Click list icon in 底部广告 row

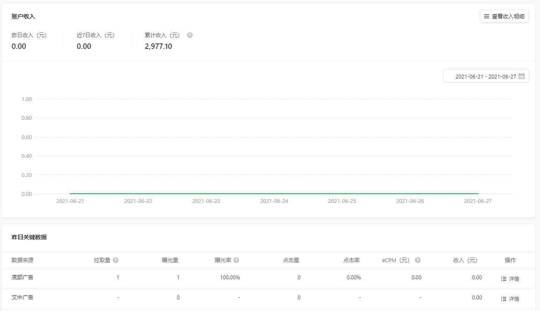[503, 278]
